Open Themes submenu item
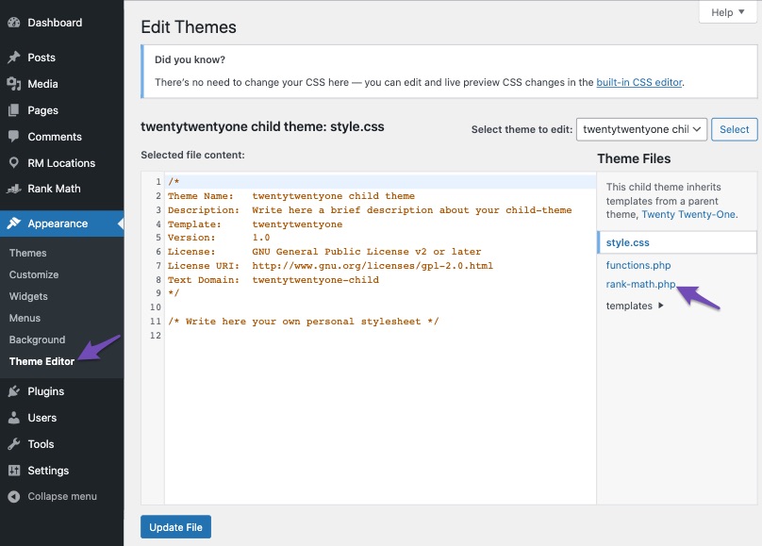Viewport: 762px width, 546px height. pyautogui.click(x=27, y=253)
